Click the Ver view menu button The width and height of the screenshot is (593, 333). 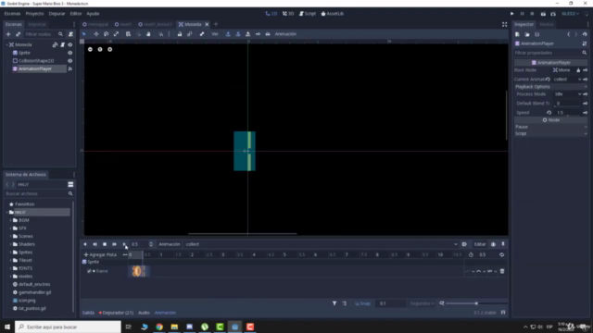pos(215,34)
